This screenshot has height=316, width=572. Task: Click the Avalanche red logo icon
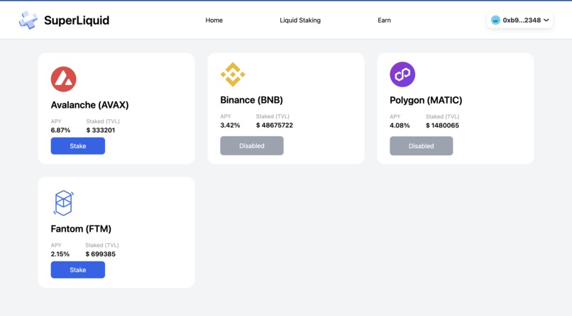click(63, 79)
